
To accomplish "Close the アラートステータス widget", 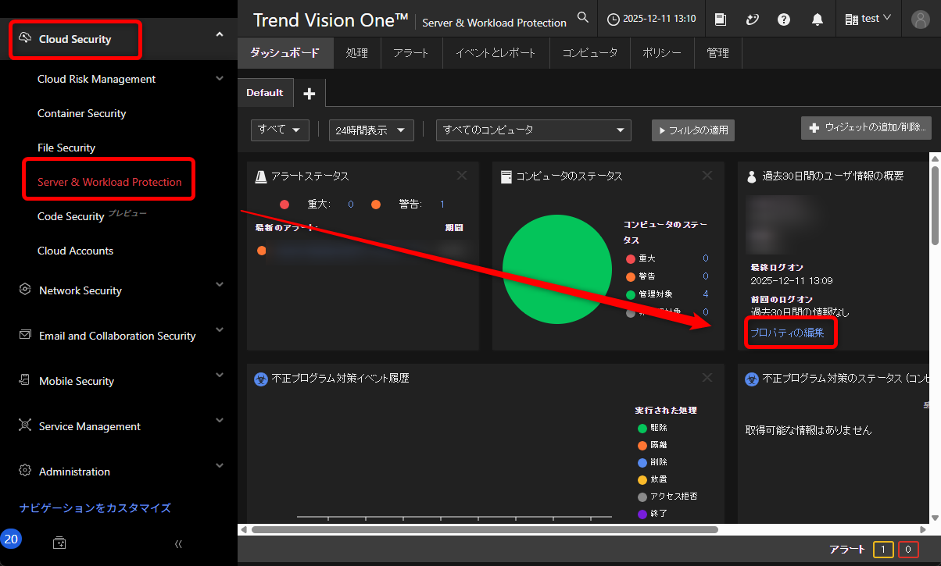I will pyautogui.click(x=462, y=176).
